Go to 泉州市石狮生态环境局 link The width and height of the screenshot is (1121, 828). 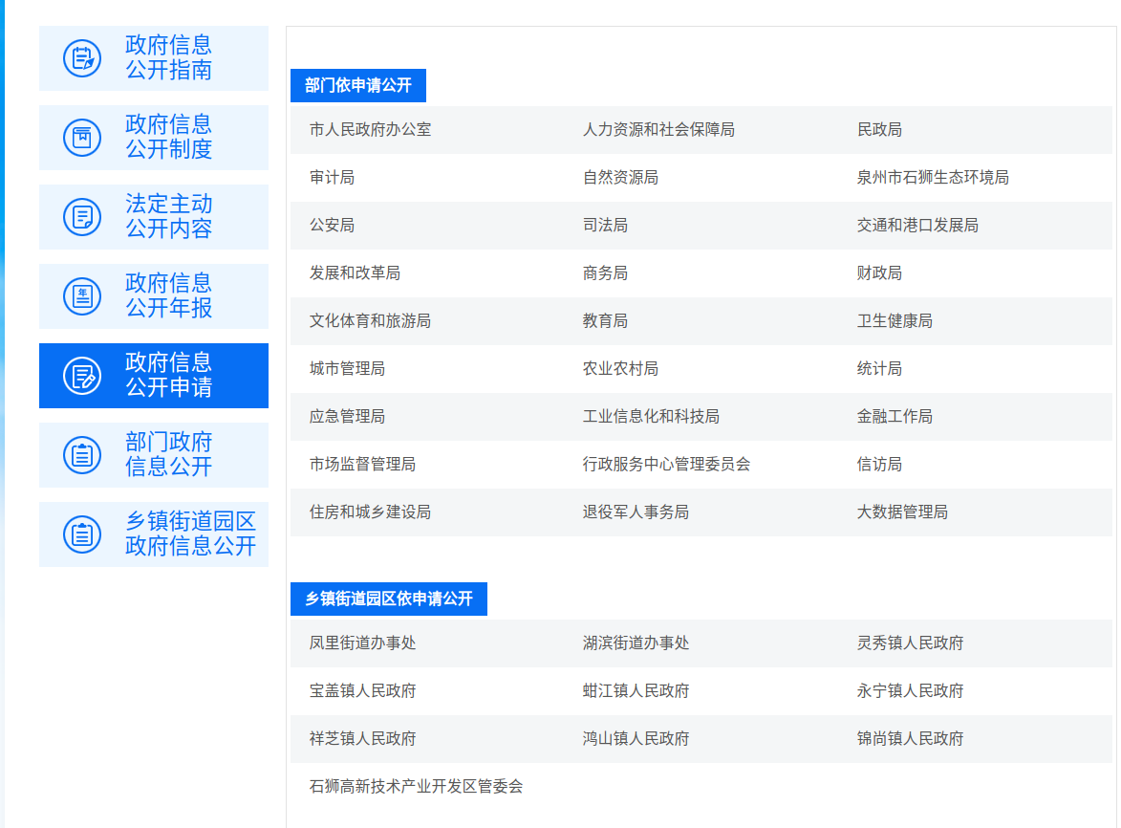tap(933, 178)
